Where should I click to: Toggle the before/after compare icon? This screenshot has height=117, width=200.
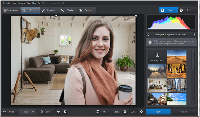65,112
